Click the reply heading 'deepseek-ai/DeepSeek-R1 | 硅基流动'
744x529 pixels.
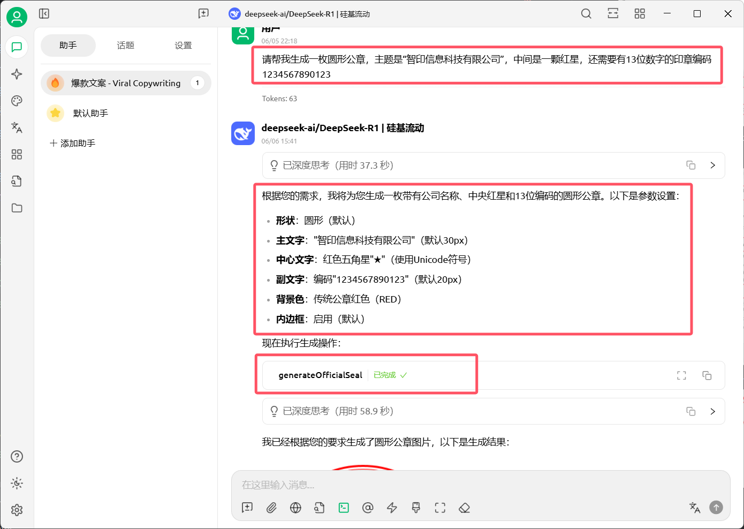point(343,128)
